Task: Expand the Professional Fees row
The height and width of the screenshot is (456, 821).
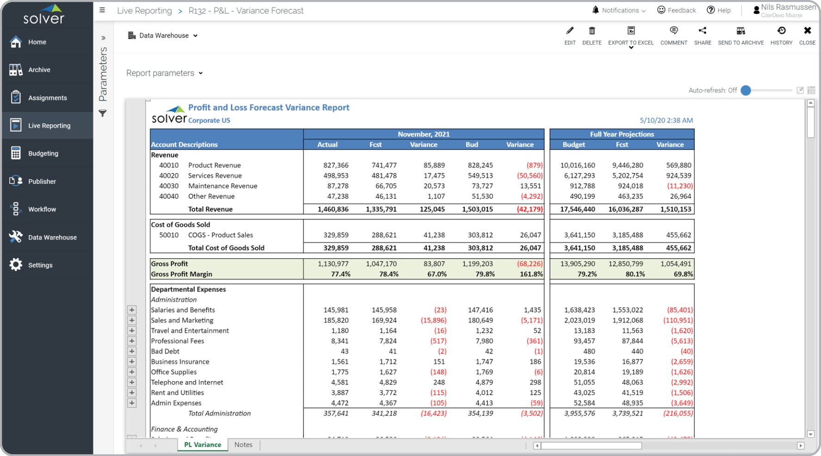Action: pyautogui.click(x=132, y=341)
